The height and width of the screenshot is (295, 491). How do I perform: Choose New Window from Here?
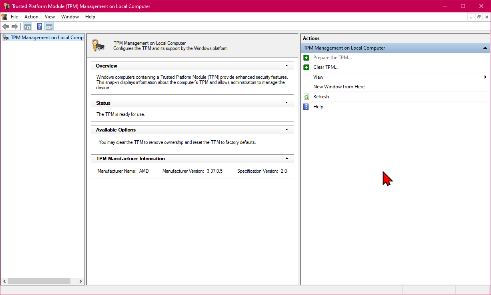339,87
